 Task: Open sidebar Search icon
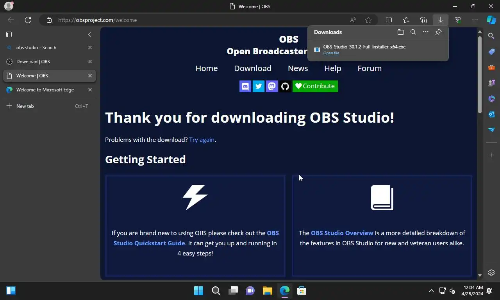[491, 36]
